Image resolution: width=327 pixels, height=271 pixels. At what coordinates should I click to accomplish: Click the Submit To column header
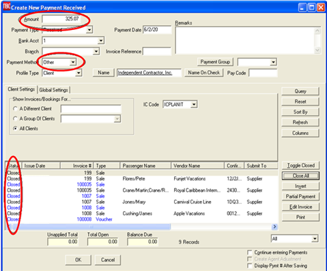pyautogui.click(x=261, y=166)
